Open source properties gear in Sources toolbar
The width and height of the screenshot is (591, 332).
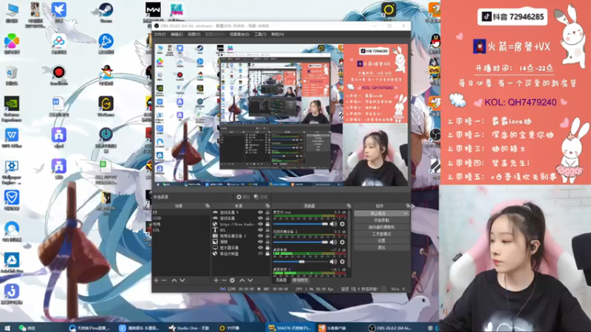pos(232,280)
